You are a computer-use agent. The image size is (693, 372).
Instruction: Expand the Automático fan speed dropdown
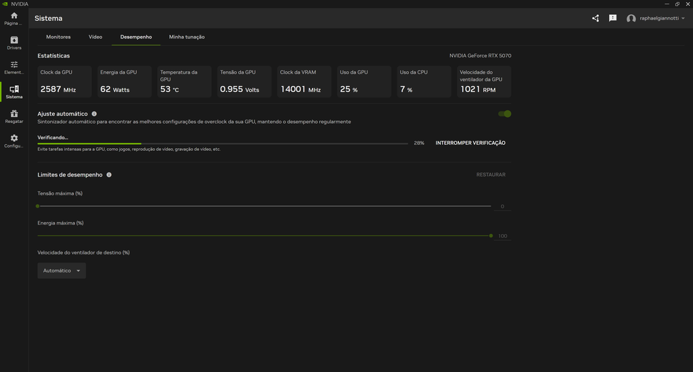tap(62, 271)
